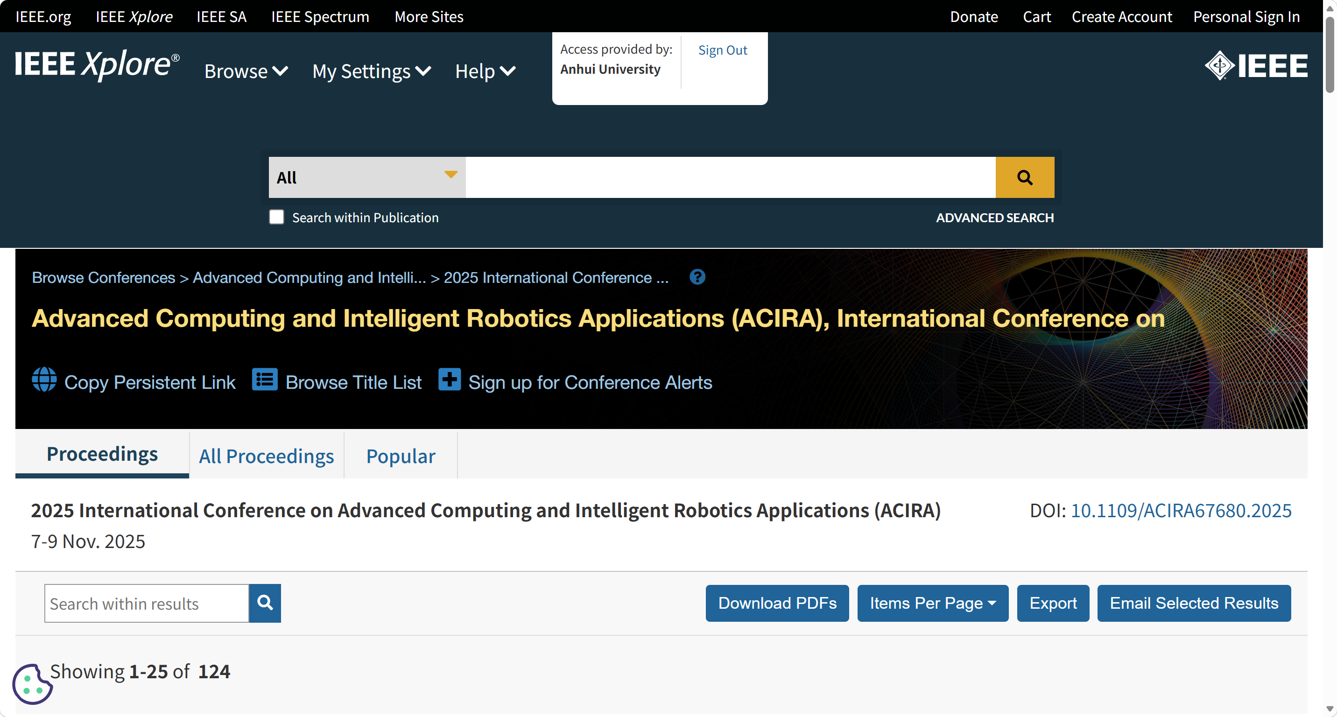The height and width of the screenshot is (717, 1337).
Task: Switch to the Proceedings tab
Action: (102, 455)
